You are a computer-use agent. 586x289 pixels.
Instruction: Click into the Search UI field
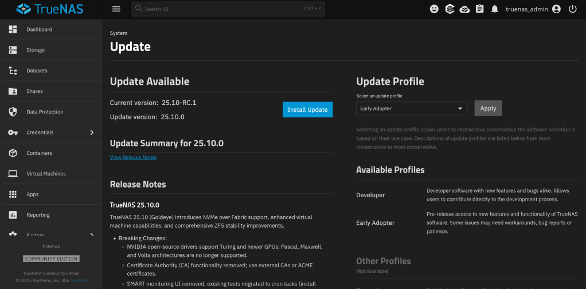(x=224, y=9)
